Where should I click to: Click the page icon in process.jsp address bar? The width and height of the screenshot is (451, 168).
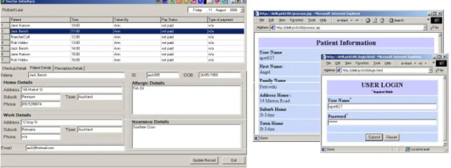pyautogui.click(x=273, y=28)
